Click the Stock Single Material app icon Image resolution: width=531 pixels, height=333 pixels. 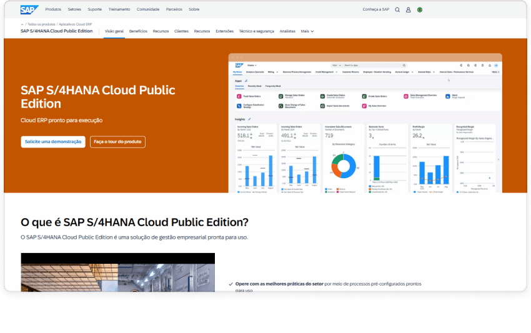(x=448, y=97)
